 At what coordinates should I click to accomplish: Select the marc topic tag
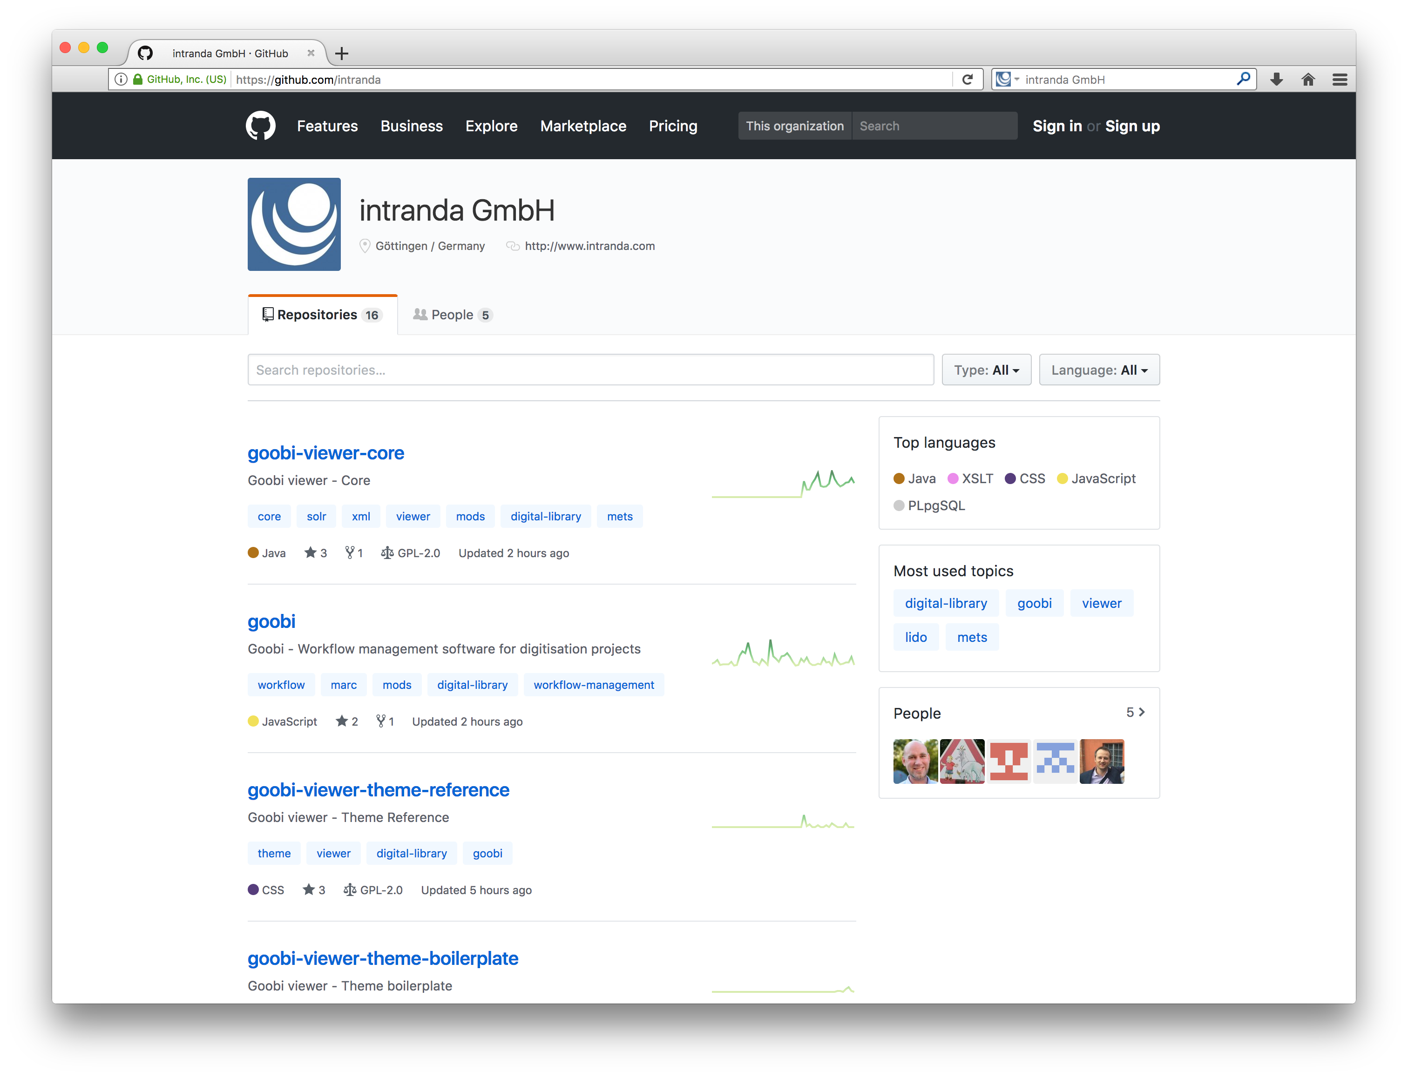point(343,685)
